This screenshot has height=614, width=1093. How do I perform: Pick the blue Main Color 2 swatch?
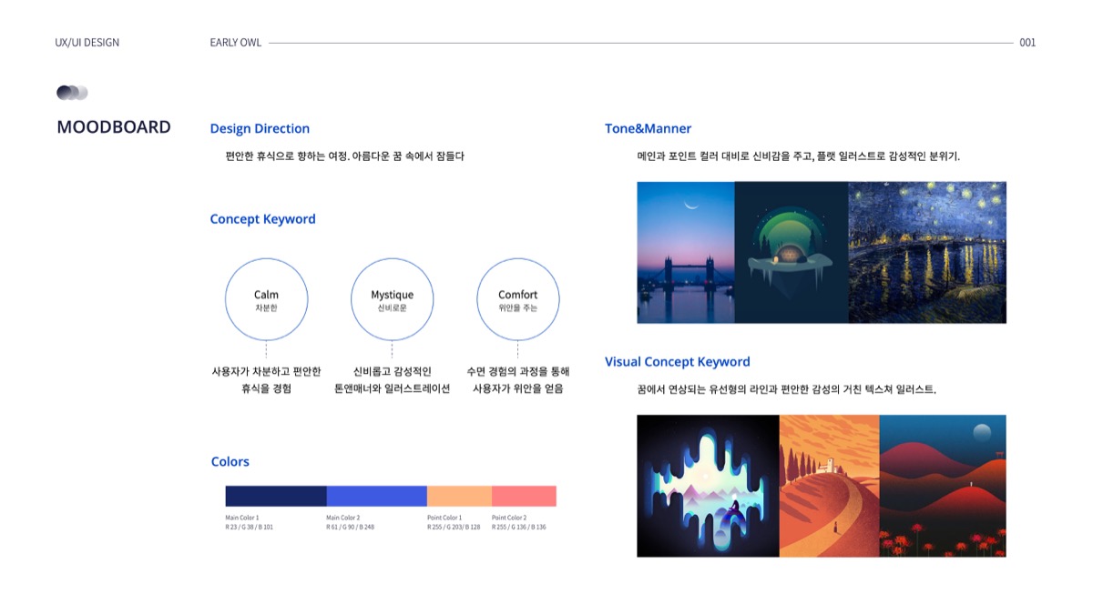(377, 496)
